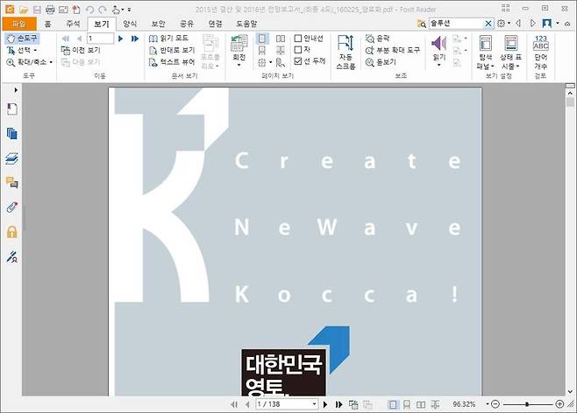Select facing pages view icon in ribbon

tap(281, 38)
